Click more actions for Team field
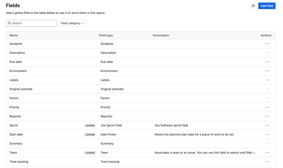283x168 pixels. point(267,152)
